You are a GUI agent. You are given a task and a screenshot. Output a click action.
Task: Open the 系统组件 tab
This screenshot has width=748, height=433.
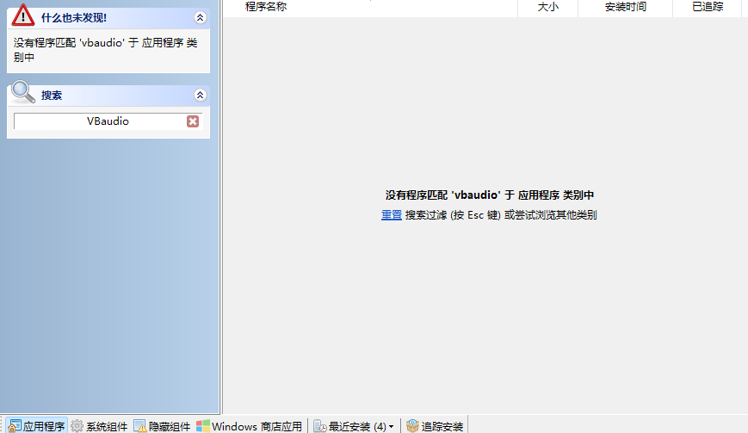point(99,426)
